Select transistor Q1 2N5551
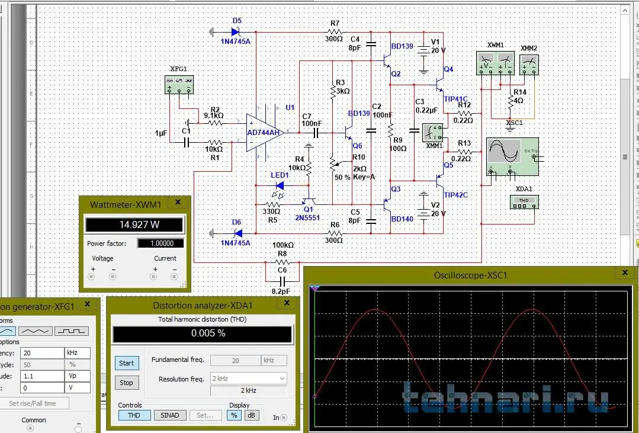639x433 pixels. [x=309, y=201]
